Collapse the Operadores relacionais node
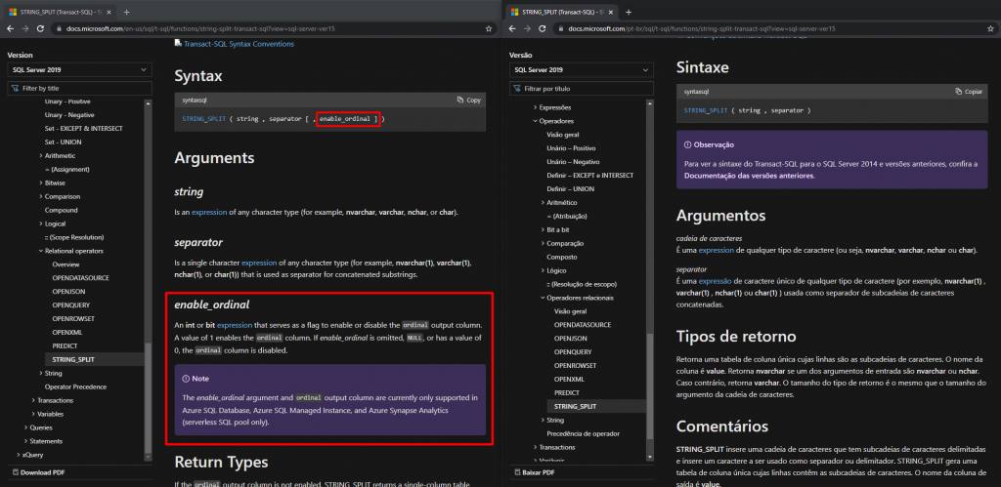Screen dimensions: 1001x487 [544, 298]
